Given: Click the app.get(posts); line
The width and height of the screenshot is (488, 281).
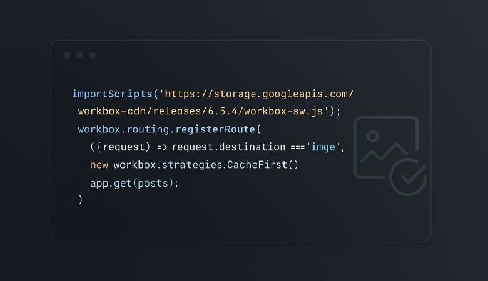Looking at the screenshot, I should [x=135, y=183].
